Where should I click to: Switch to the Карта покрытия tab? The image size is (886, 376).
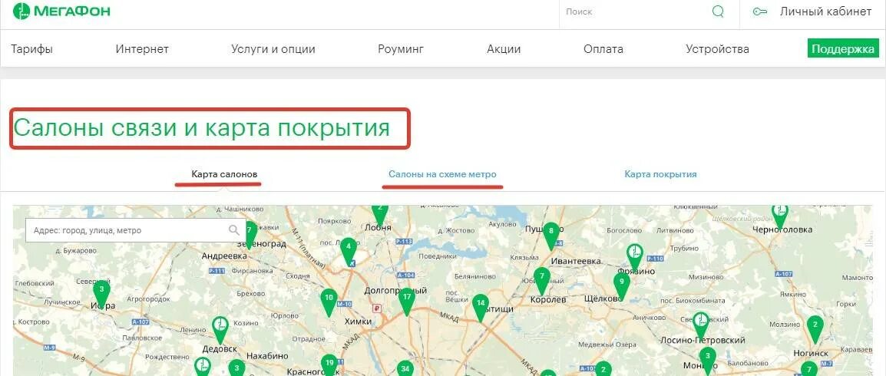coord(660,174)
